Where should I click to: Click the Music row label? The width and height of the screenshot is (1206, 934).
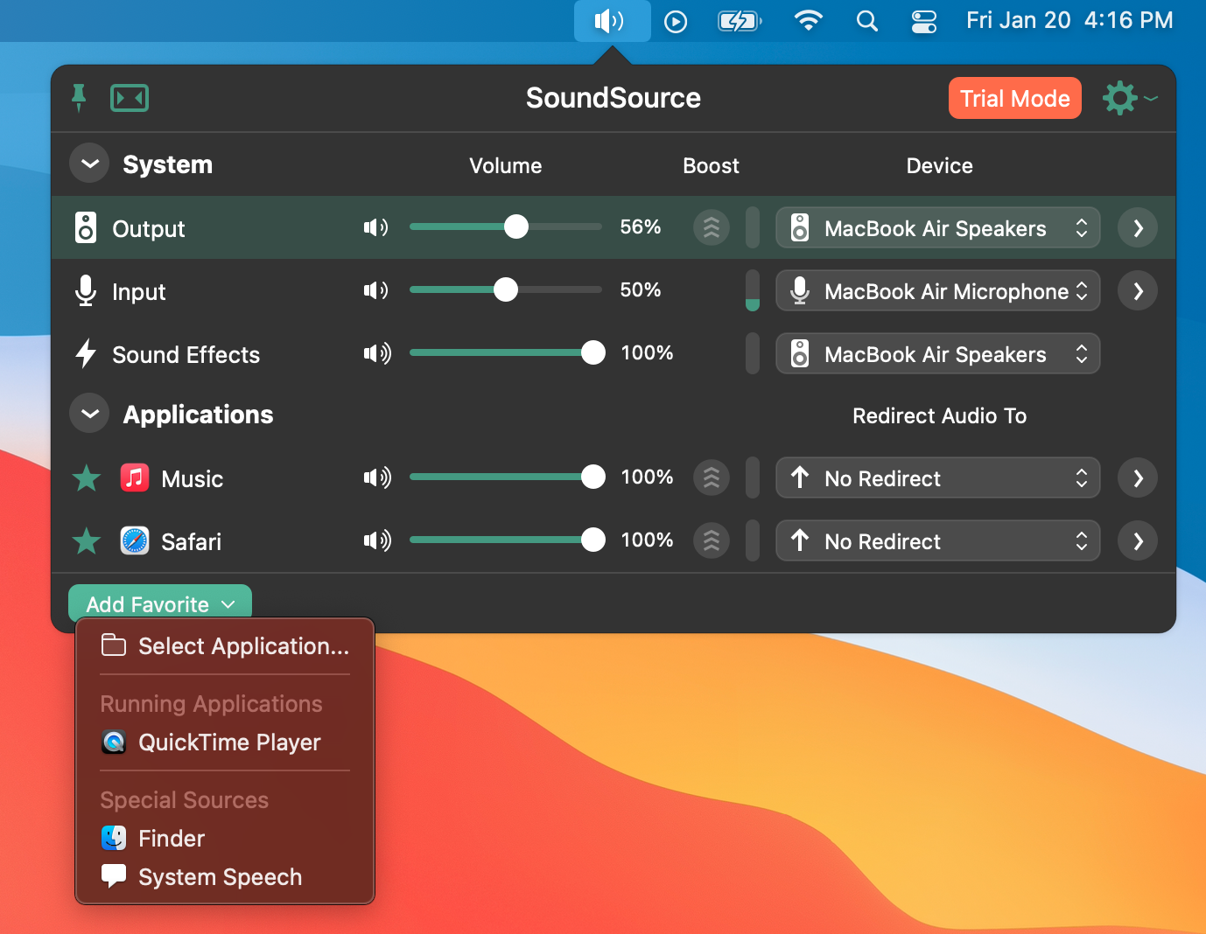click(x=193, y=478)
